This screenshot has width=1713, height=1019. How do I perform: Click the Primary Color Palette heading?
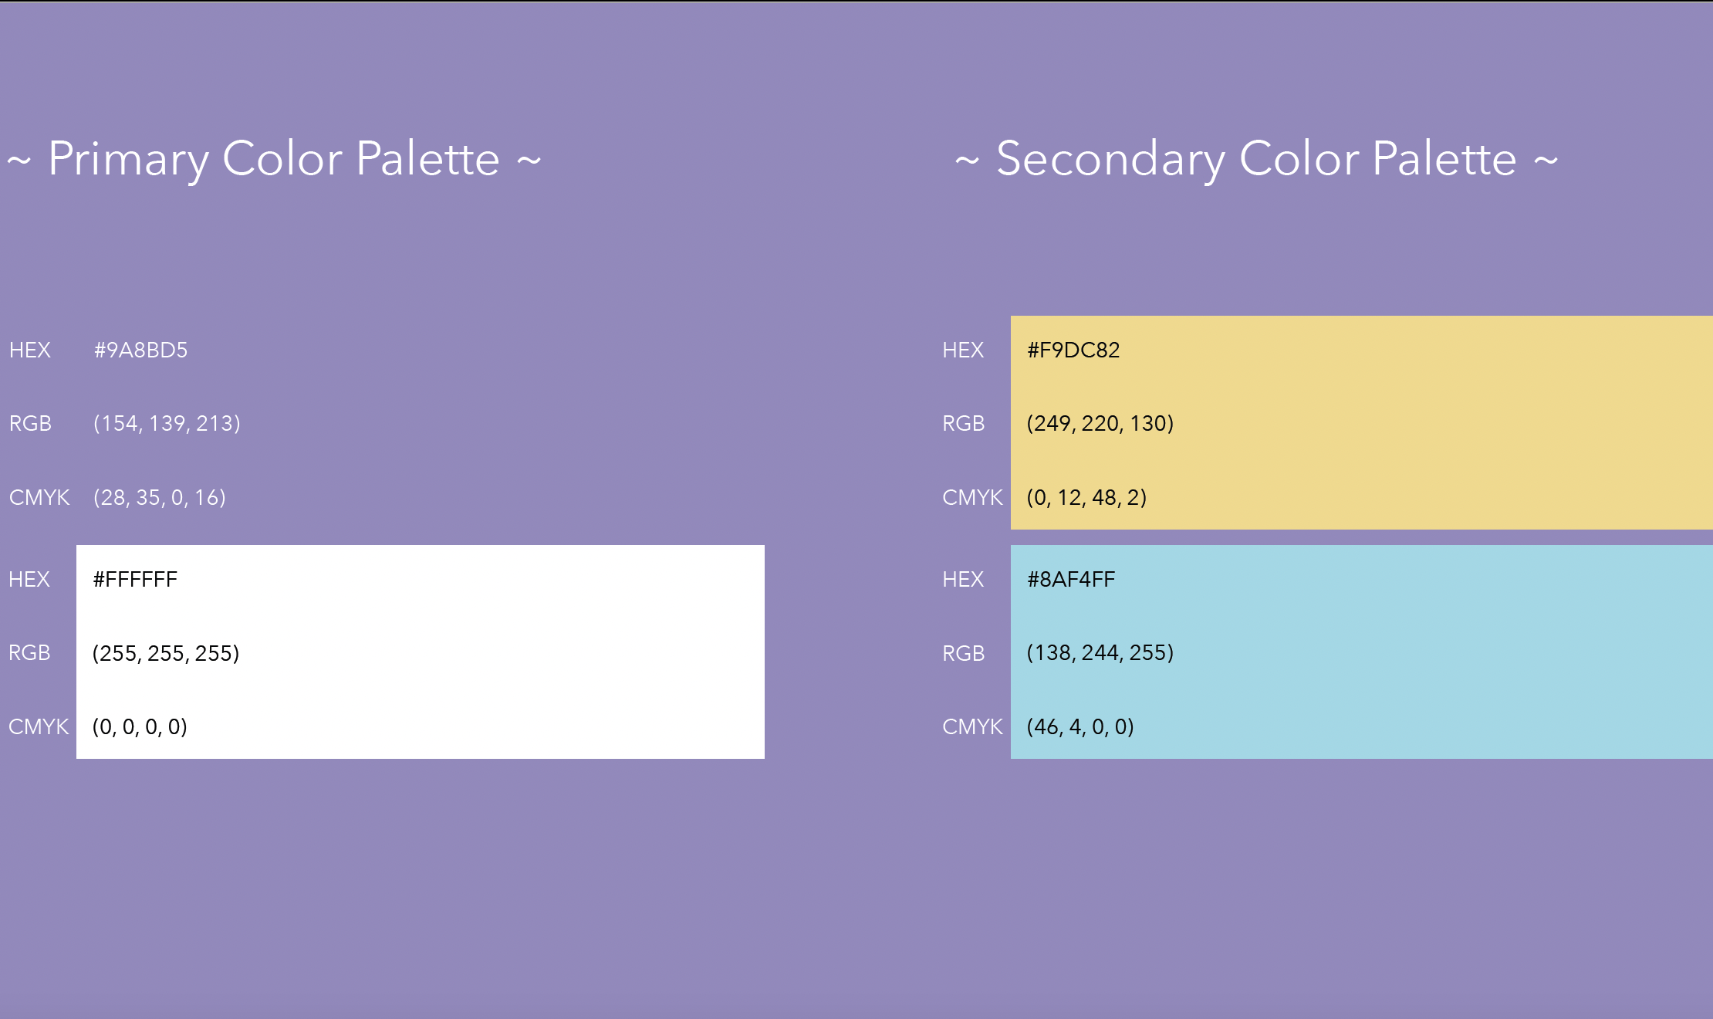click(x=274, y=159)
